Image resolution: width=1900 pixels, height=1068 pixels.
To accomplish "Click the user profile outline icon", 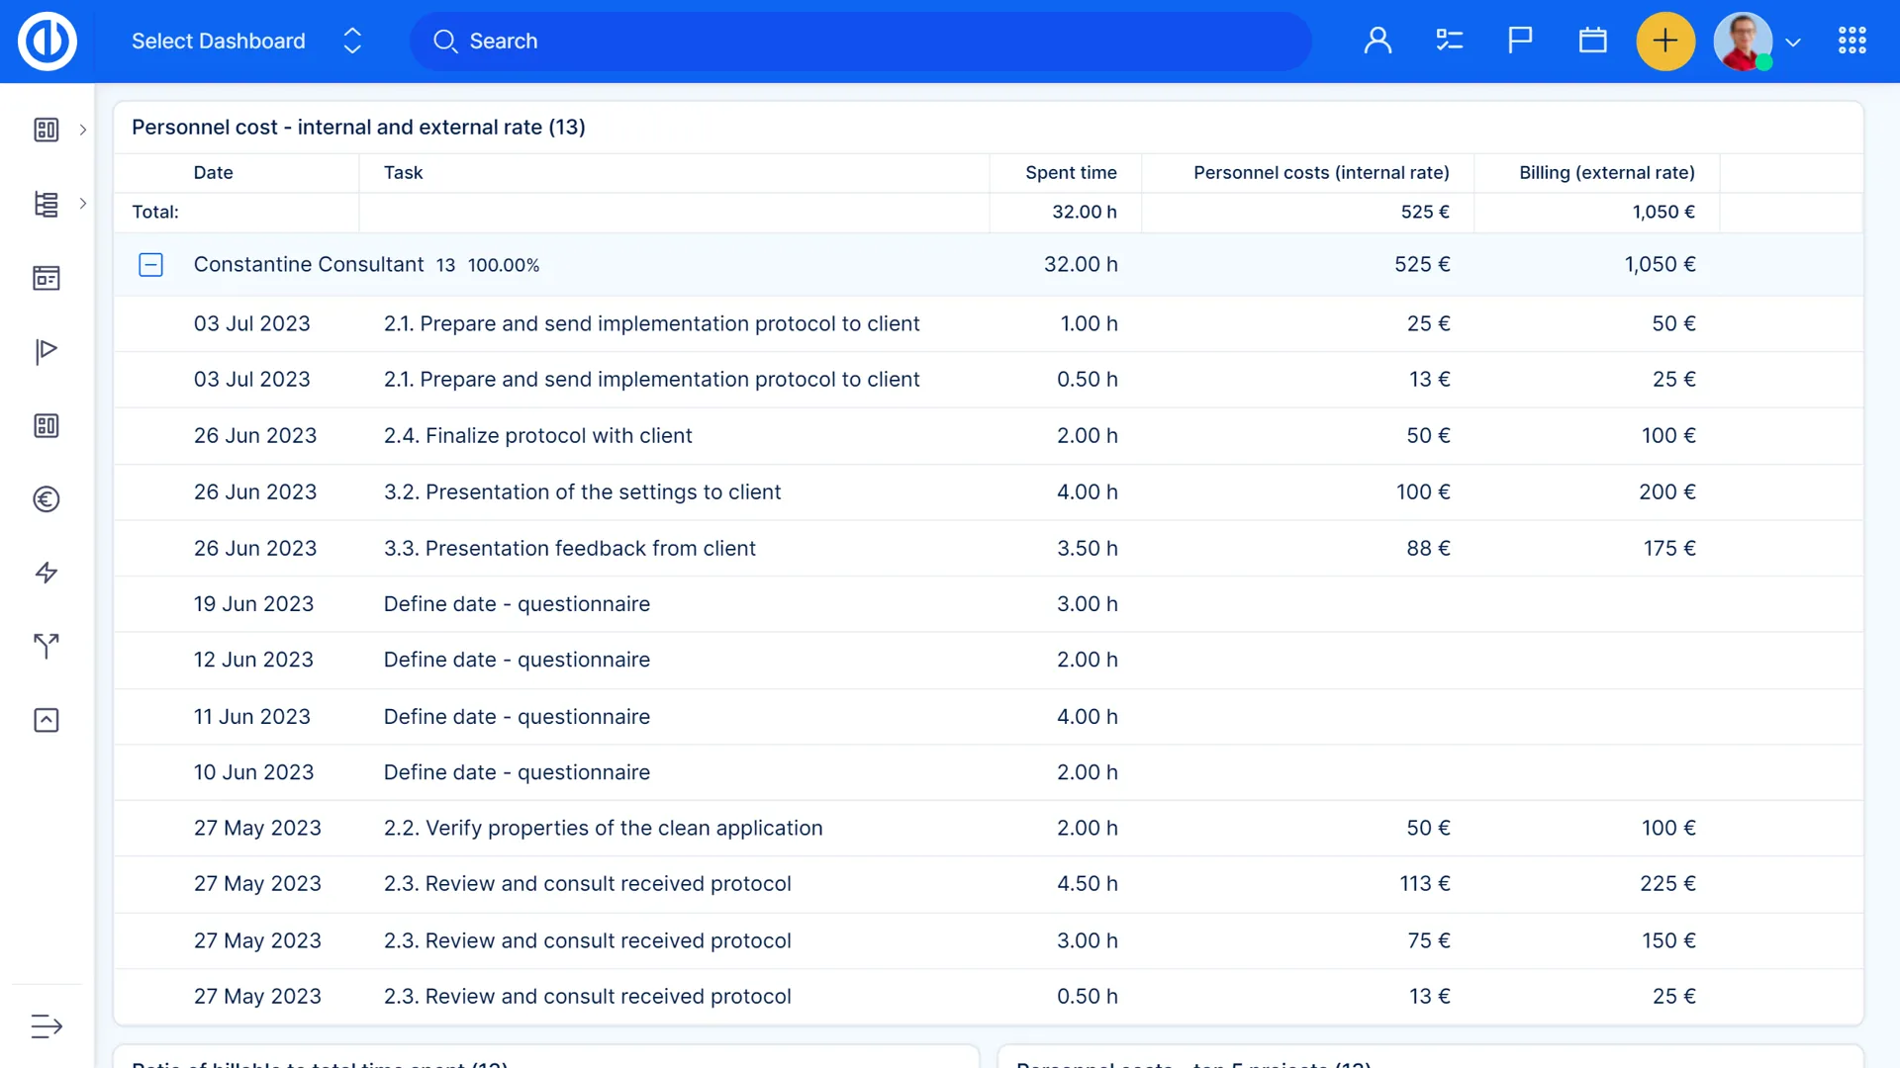I will tap(1377, 41).
